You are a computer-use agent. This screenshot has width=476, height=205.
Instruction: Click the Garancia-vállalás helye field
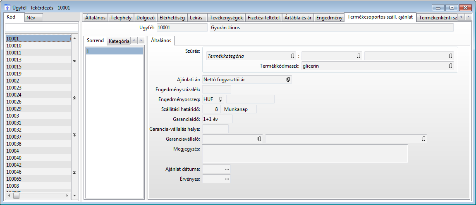(x=215, y=129)
